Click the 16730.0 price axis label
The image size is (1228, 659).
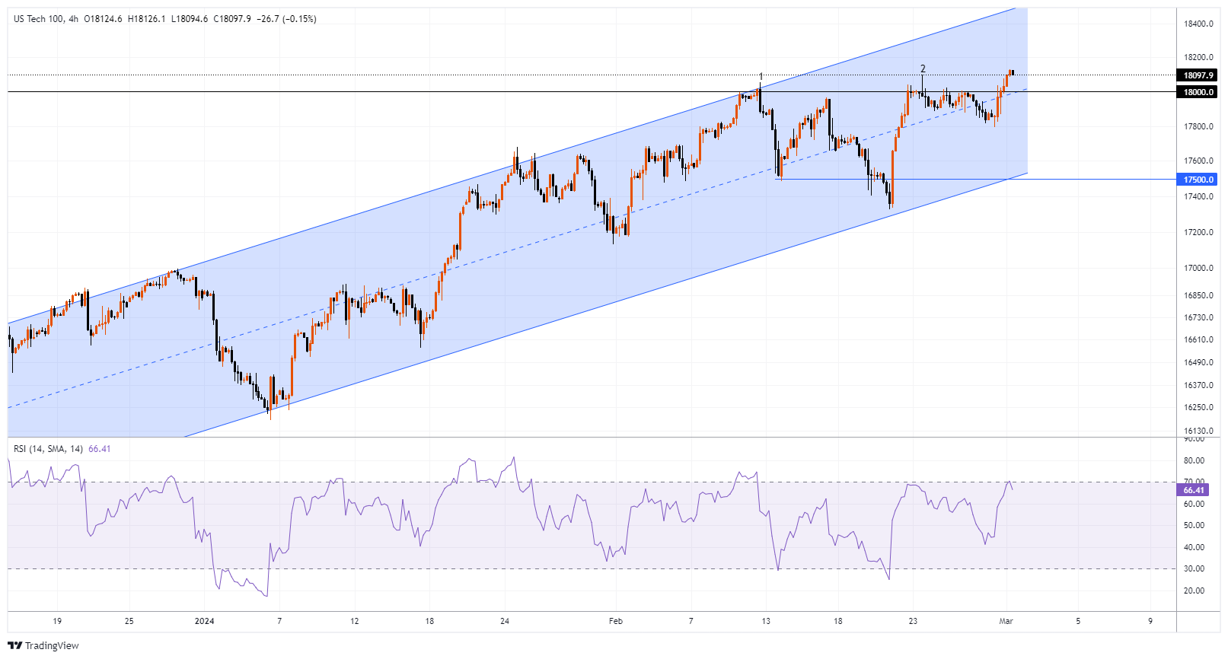pos(1198,317)
